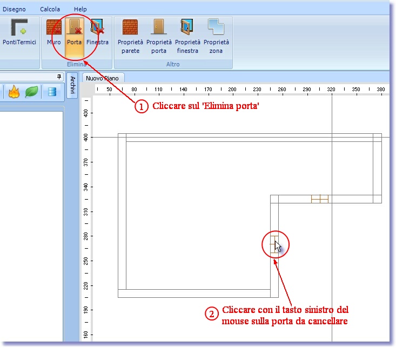Open Proprietà zona zone properties

coord(216,37)
